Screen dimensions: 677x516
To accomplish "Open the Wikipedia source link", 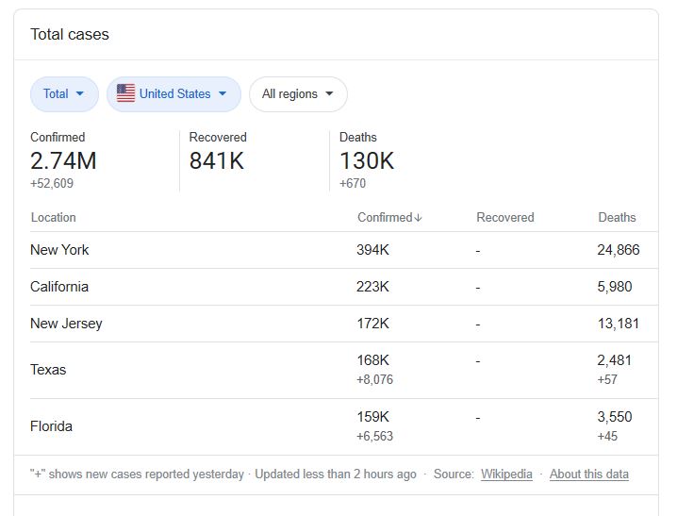I will pos(506,474).
